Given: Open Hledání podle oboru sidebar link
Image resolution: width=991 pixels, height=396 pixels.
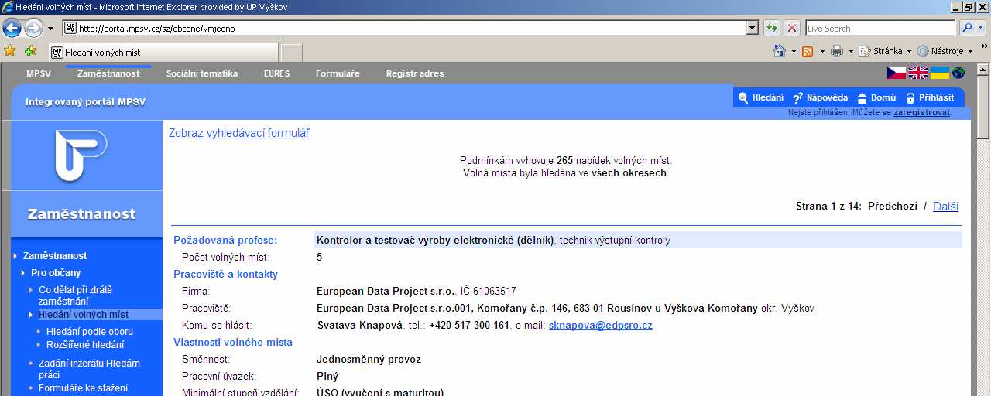Looking at the screenshot, I should [x=90, y=332].
